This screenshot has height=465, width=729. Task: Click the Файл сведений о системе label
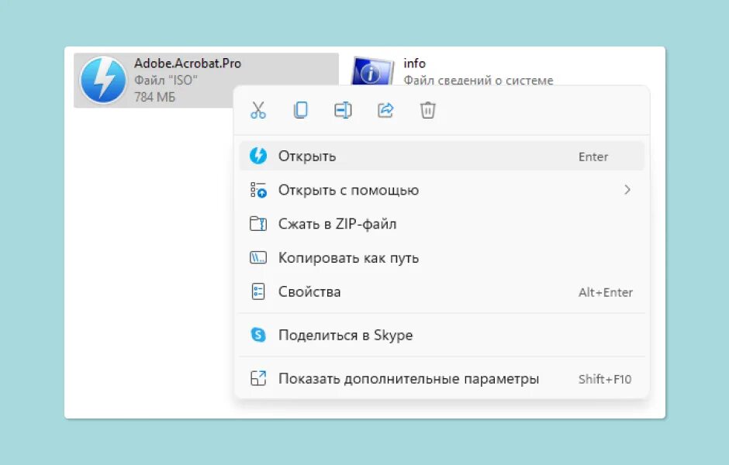tap(478, 81)
